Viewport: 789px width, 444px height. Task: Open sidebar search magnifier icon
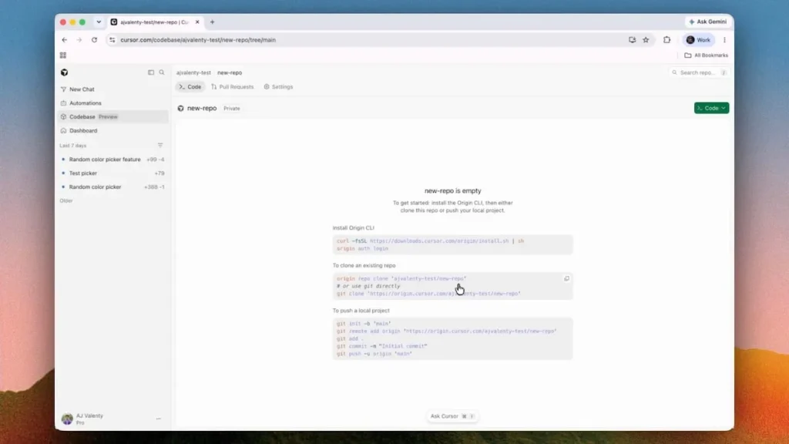click(162, 72)
